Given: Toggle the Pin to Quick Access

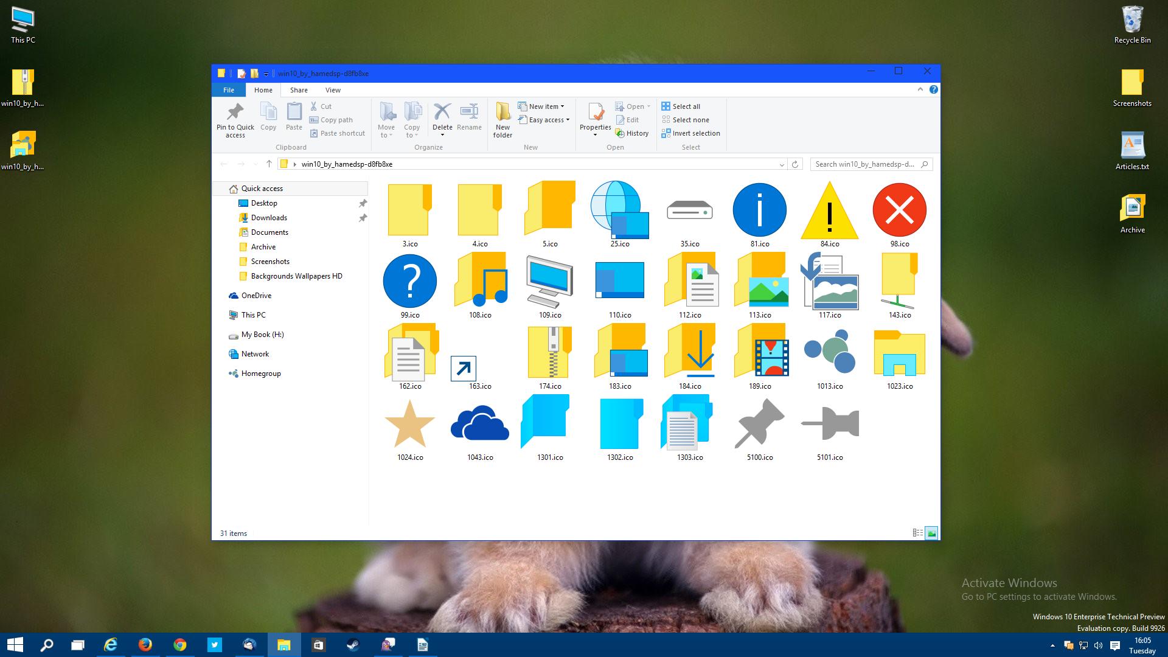Looking at the screenshot, I should [234, 118].
